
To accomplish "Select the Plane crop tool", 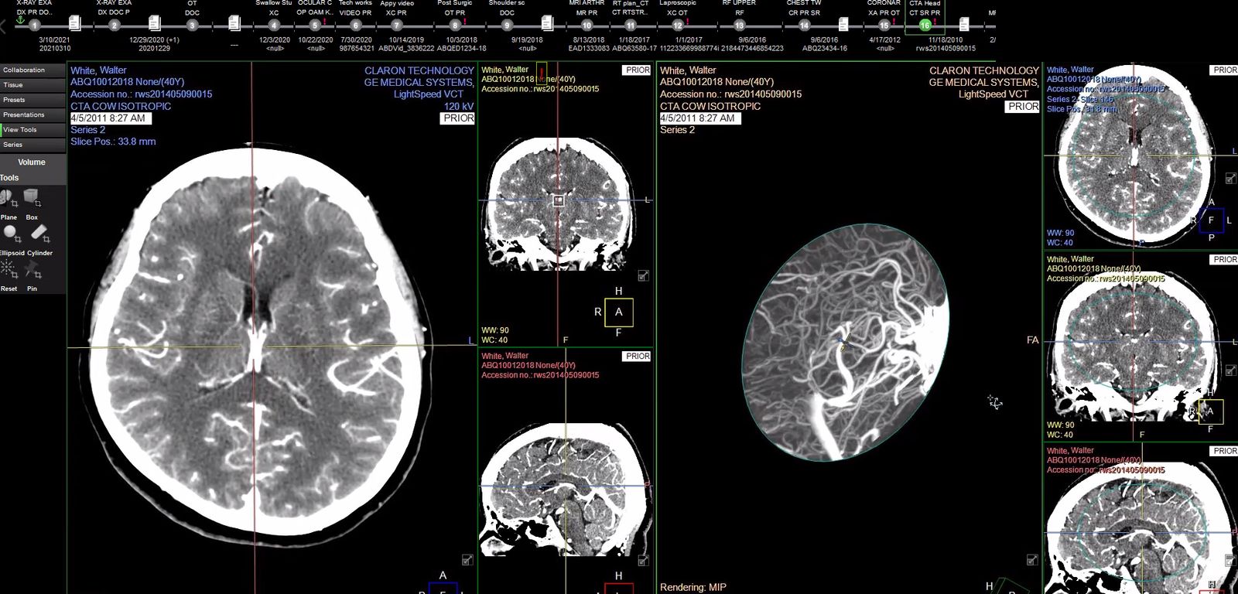I will click(x=9, y=200).
